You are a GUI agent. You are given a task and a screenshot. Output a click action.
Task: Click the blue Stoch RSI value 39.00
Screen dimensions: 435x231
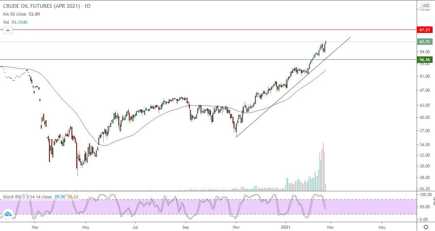[59, 197]
